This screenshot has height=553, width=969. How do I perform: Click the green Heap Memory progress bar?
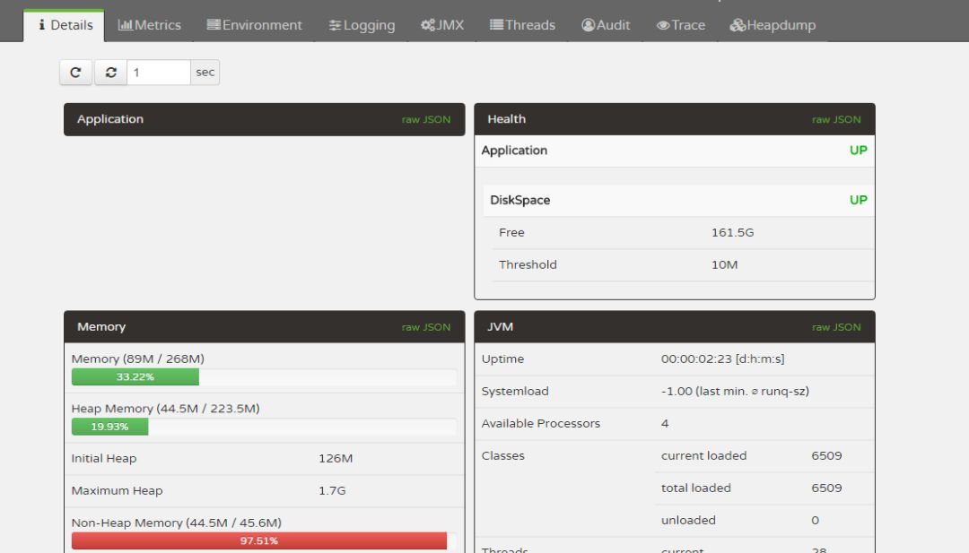click(x=108, y=427)
